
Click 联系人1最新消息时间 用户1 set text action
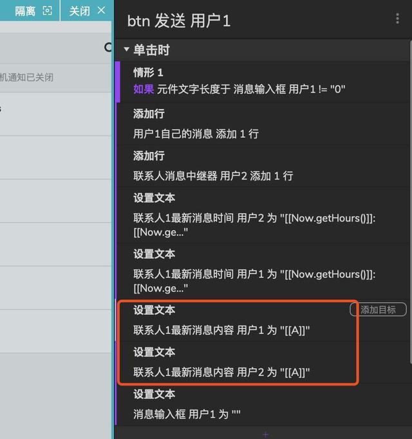(x=254, y=281)
